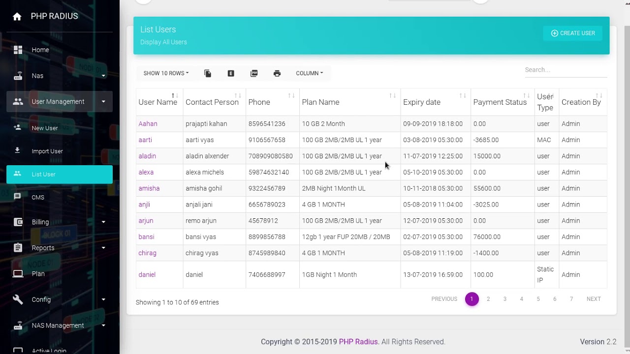This screenshot has width=630, height=354.
Task: Export table to PDF icon
Action: (254, 73)
